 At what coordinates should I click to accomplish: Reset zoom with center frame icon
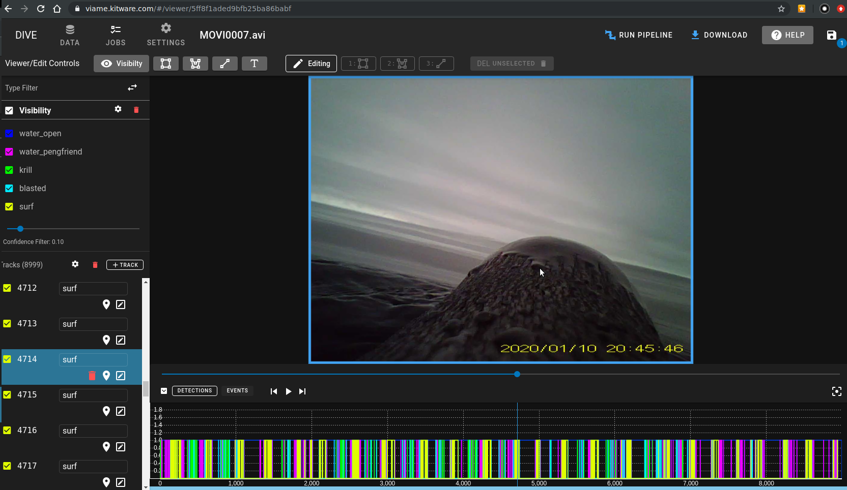(x=837, y=391)
